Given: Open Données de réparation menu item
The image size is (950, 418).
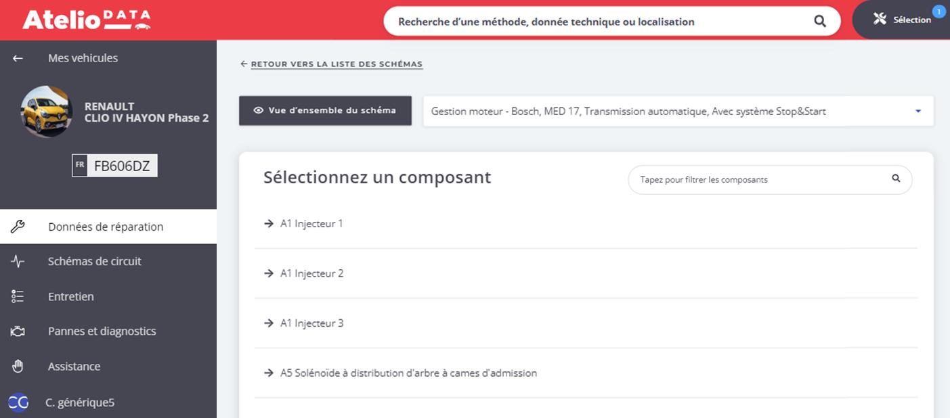Looking at the screenshot, I should pos(106,227).
